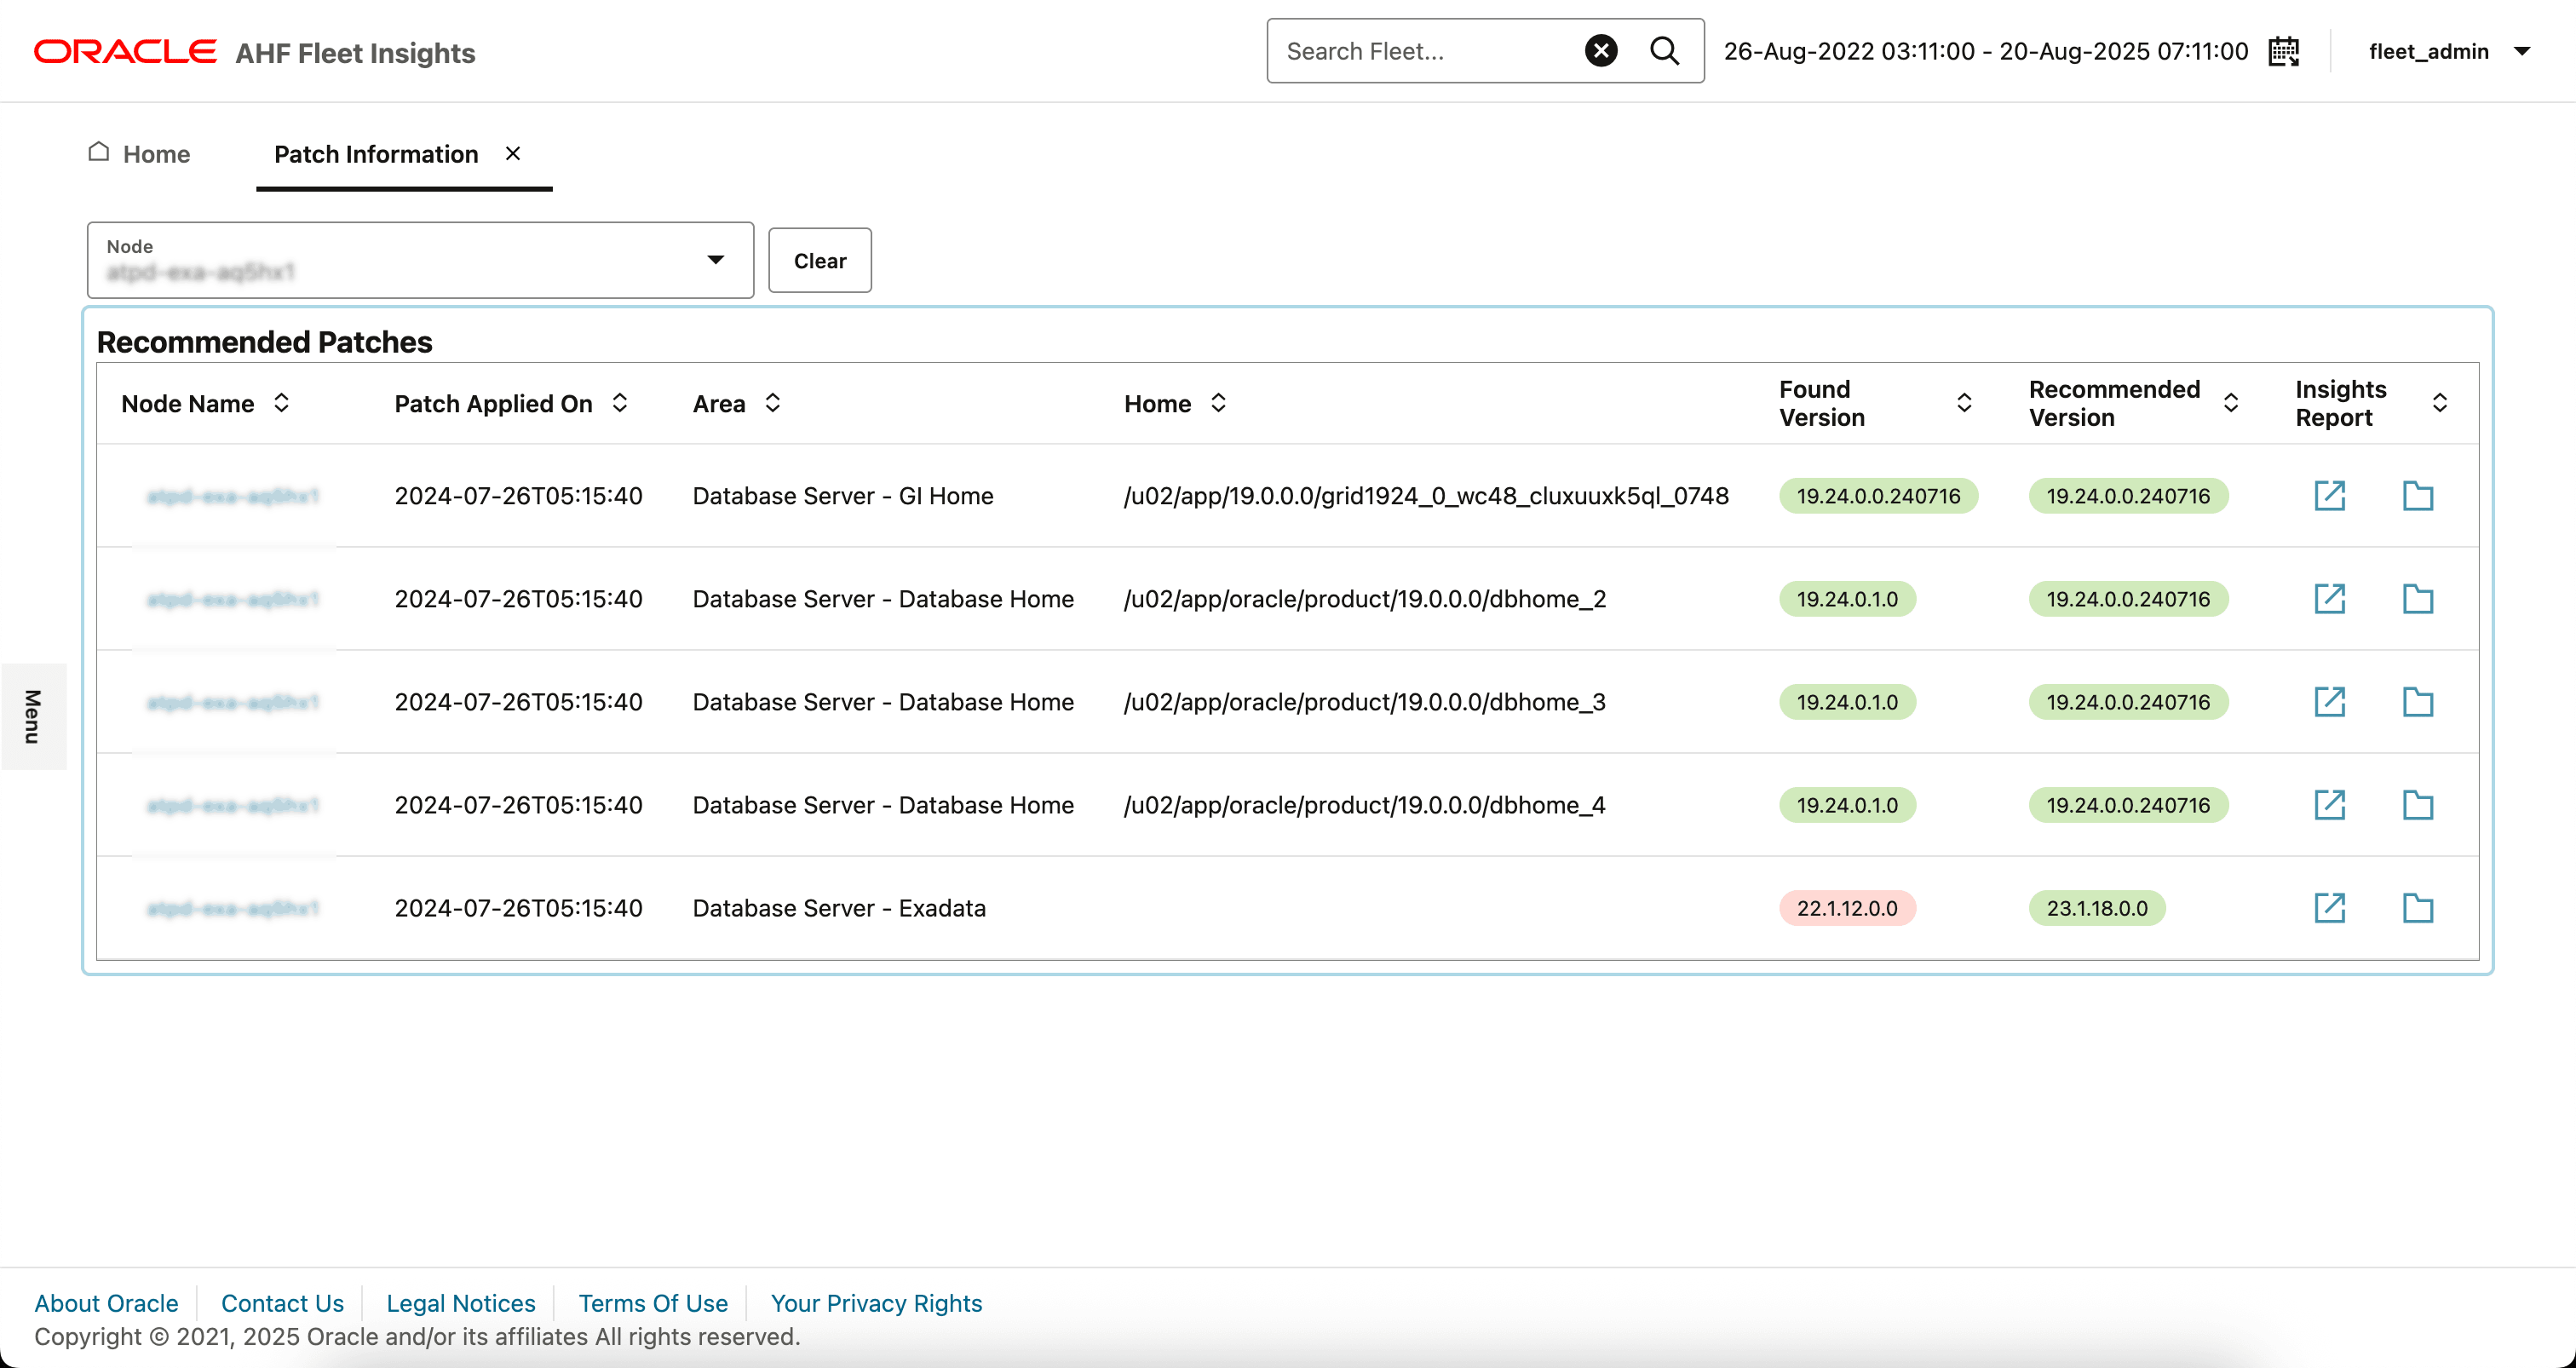This screenshot has height=1368, width=2576.
Task: Toggle sorting on the Patch Applied On column
Action: coord(619,403)
